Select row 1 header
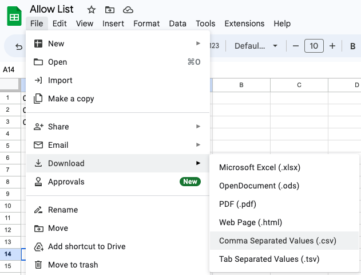The image size is (361, 275). pos(10,98)
